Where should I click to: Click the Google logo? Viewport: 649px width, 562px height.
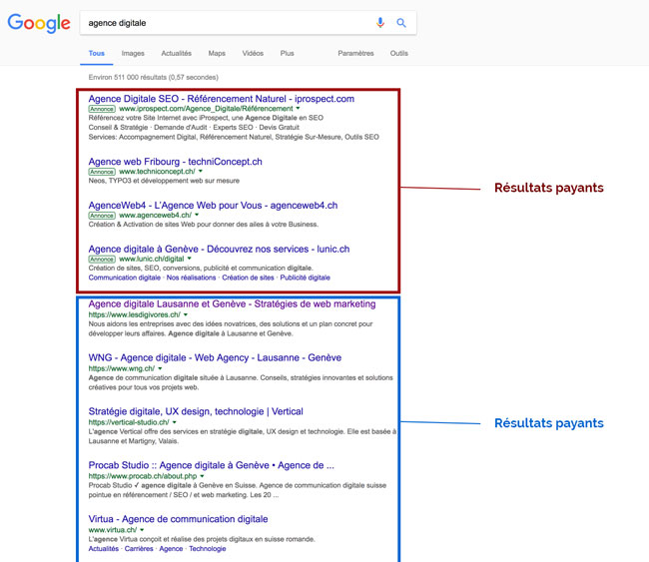tap(39, 23)
